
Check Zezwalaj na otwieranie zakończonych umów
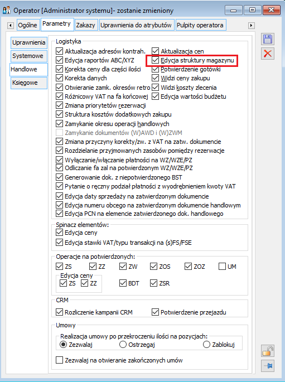coord(59,360)
